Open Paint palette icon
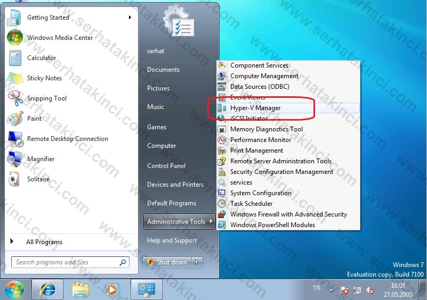Screen dimensions: 427x300 pyautogui.click(x=15, y=119)
